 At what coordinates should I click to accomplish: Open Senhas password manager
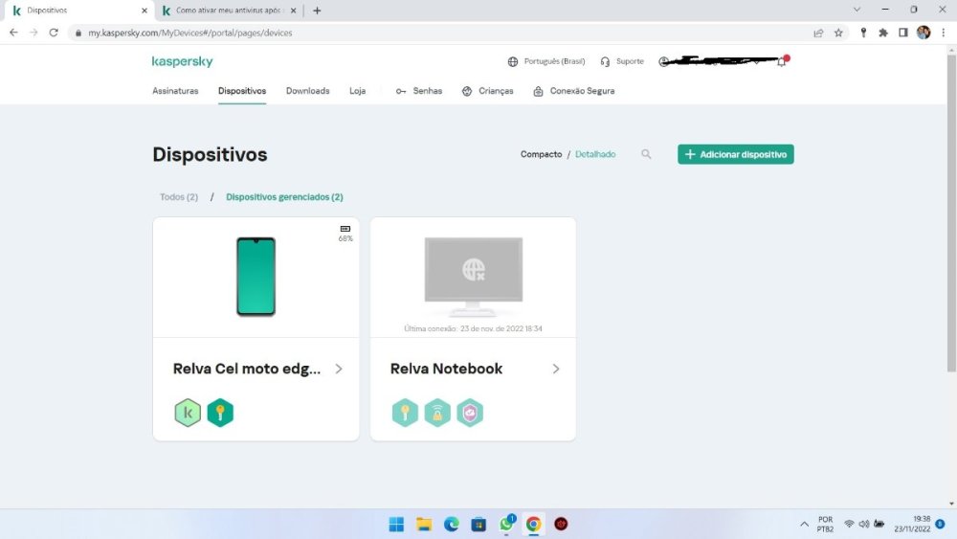click(x=419, y=91)
